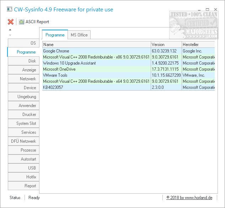Open the Disk sidebar tab
The image size is (225, 208).
23,61
